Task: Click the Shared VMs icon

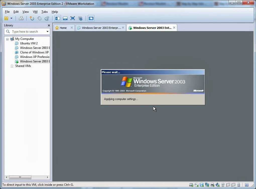Action: (12, 66)
